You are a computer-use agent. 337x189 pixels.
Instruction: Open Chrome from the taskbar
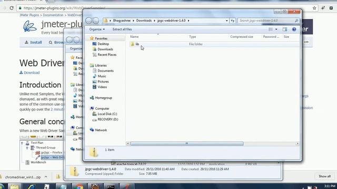click(79, 186)
